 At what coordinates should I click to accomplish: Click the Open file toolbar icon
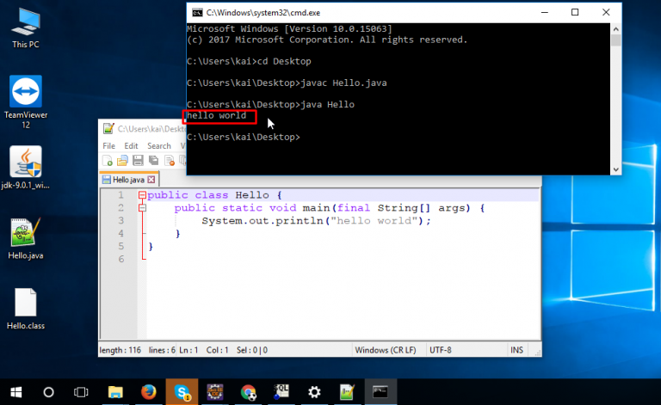pos(122,161)
